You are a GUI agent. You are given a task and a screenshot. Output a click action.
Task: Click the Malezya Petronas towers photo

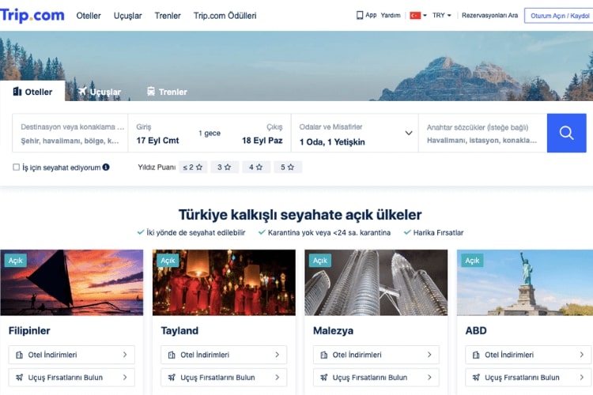point(376,282)
